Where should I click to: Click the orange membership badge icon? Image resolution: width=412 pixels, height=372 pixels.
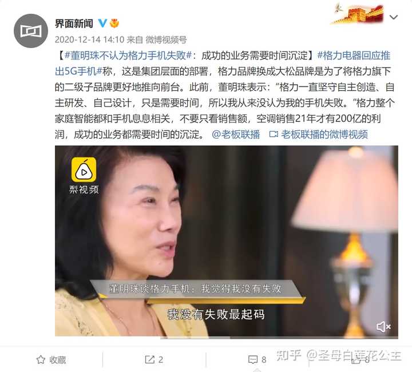tap(114, 23)
